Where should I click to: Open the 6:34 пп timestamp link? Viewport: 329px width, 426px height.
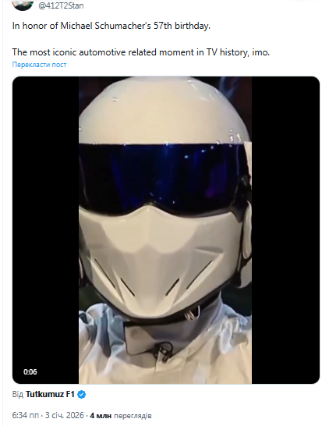coord(25,415)
